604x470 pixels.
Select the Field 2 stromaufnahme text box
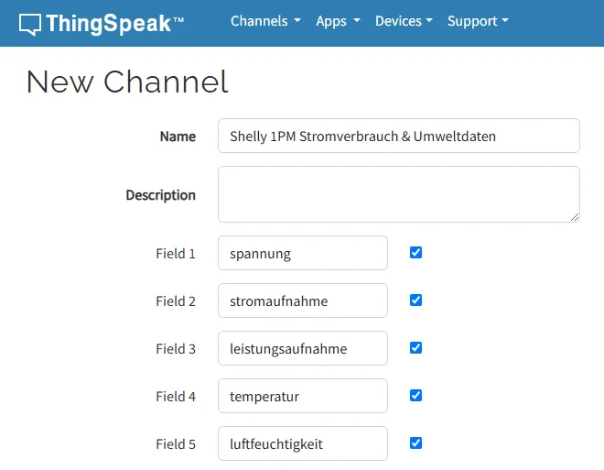point(302,301)
